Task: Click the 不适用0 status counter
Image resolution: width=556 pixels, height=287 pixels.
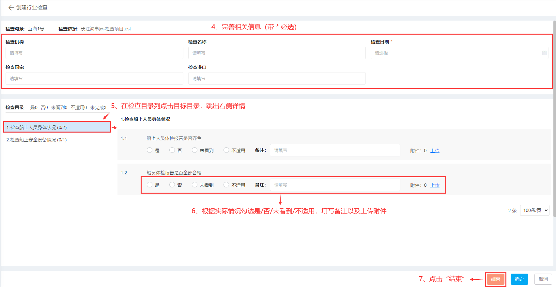Action: [x=79, y=107]
